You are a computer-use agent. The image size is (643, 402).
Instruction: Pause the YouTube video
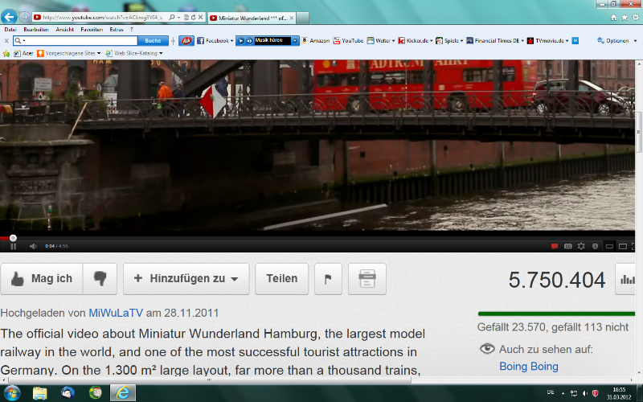[x=13, y=246]
